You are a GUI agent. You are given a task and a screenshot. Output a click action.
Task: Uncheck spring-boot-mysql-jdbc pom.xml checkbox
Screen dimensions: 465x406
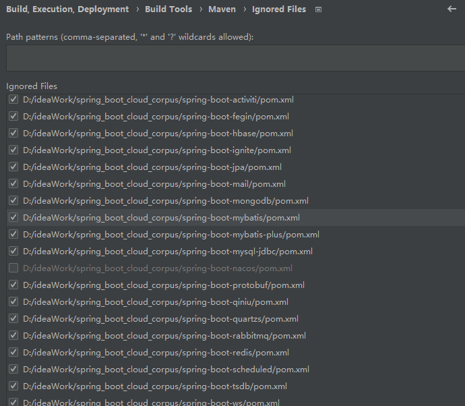[13, 252]
